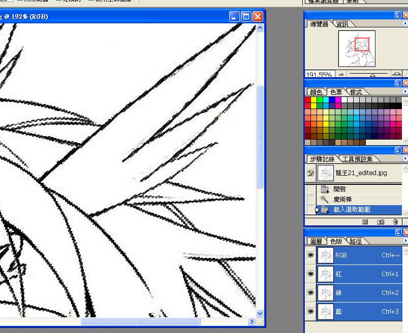Toggle visibility of the 藍 channel
The height and width of the screenshot is (333, 408).
310,312
